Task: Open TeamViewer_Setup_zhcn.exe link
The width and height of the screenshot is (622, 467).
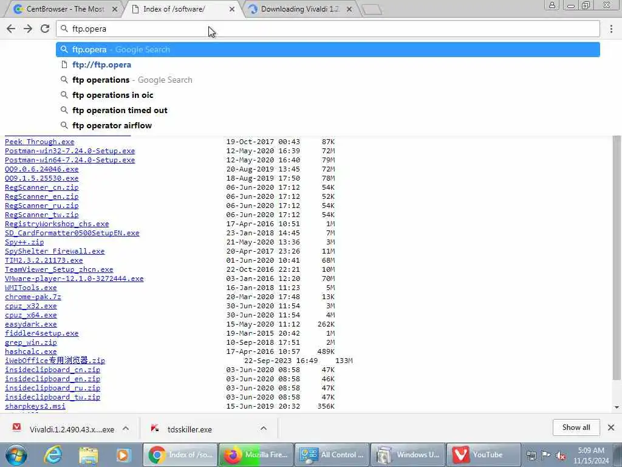Action: (59, 269)
